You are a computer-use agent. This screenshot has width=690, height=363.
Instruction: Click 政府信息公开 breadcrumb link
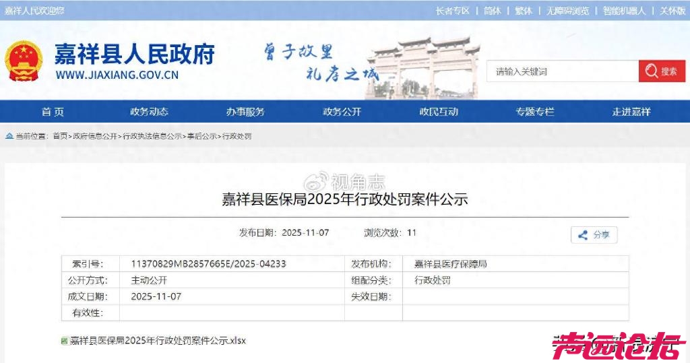tap(95, 137)
